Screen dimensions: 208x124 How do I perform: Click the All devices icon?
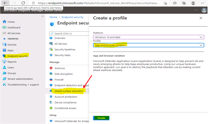coord(51,44)
